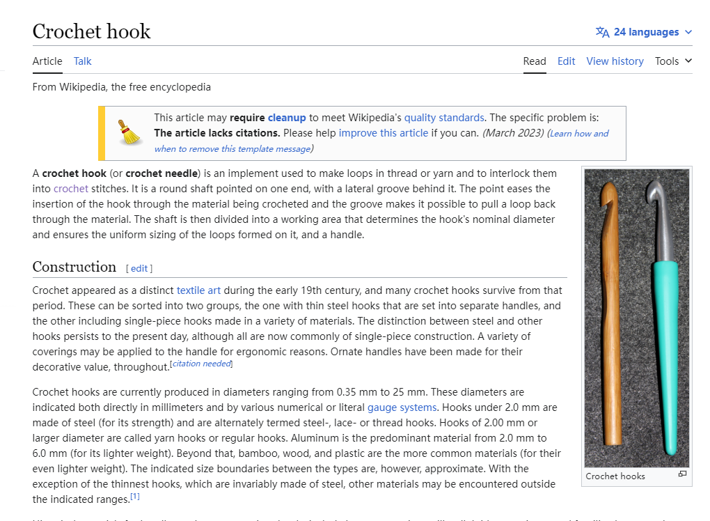Click the enlarge icon beside Crochet hooks caption
710x521 pixels.
coord(682,474)
